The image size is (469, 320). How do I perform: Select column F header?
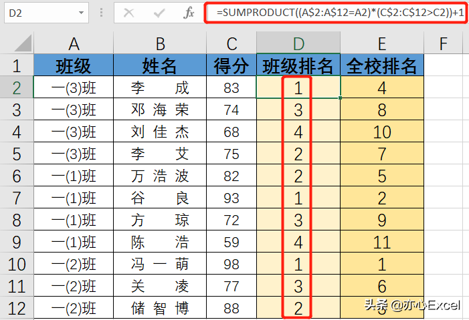pos(444,43)
